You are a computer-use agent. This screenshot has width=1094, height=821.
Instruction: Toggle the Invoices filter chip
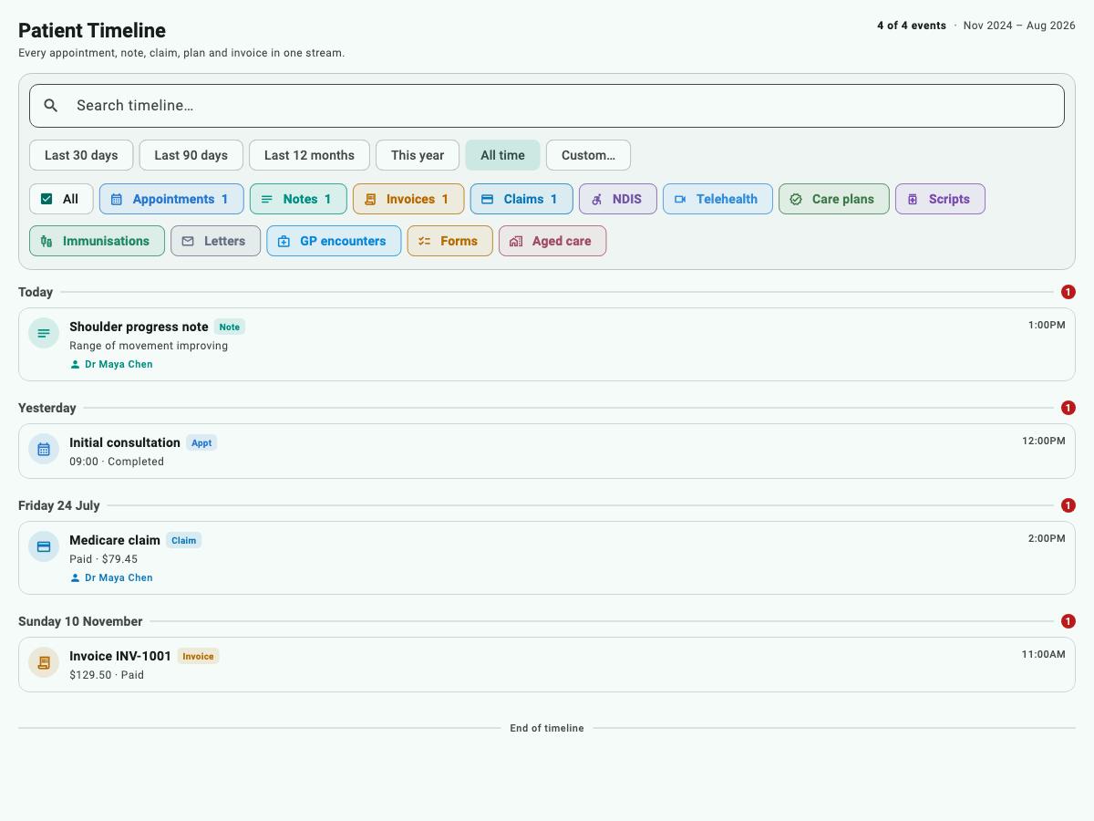tap(408, 199)
